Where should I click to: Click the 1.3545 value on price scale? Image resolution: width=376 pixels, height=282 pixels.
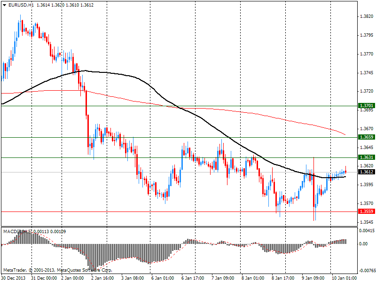pyautogui.click(x=366, y=222)
